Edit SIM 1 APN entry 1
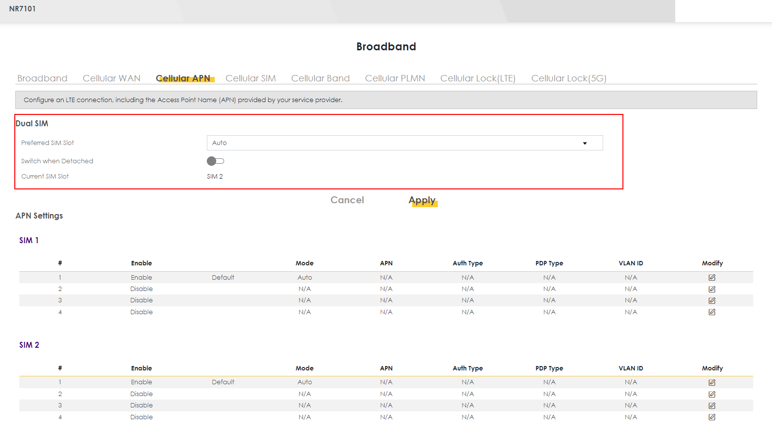Viewport: 772px width, 439px height. click(712, 277)
